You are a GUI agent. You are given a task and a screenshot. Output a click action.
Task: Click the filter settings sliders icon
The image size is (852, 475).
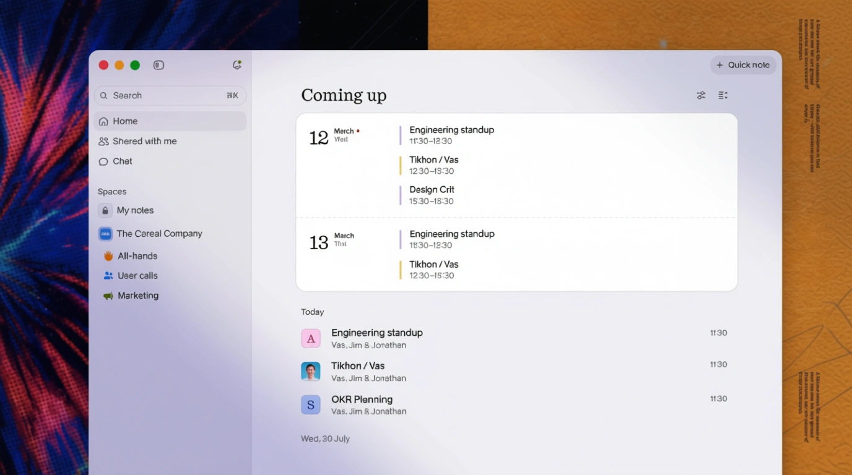pos(701,95)
